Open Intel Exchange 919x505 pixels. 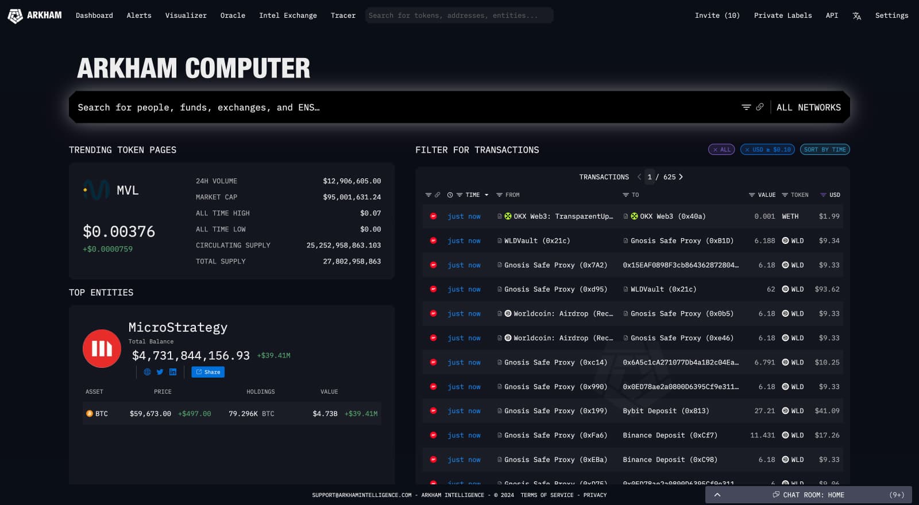pos(288,15)
